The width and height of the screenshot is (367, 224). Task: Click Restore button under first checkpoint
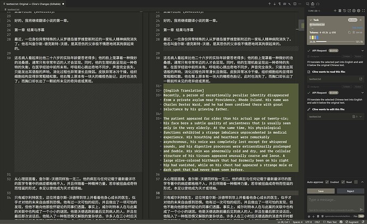358,56
